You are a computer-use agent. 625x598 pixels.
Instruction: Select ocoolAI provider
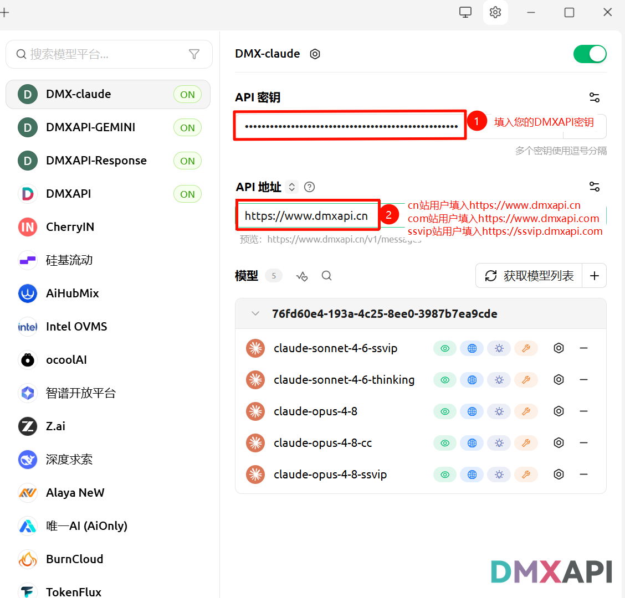click(x=108, y=360)
